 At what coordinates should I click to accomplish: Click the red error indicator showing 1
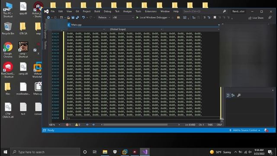(68, 125)
